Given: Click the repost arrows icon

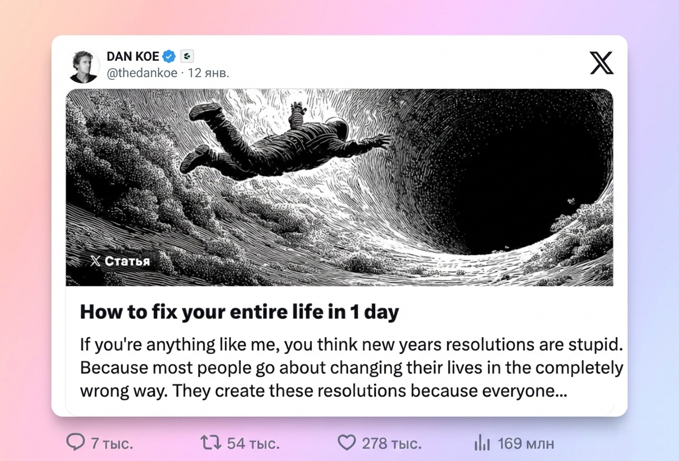Looking at the screenshot, I should (211, 443).
